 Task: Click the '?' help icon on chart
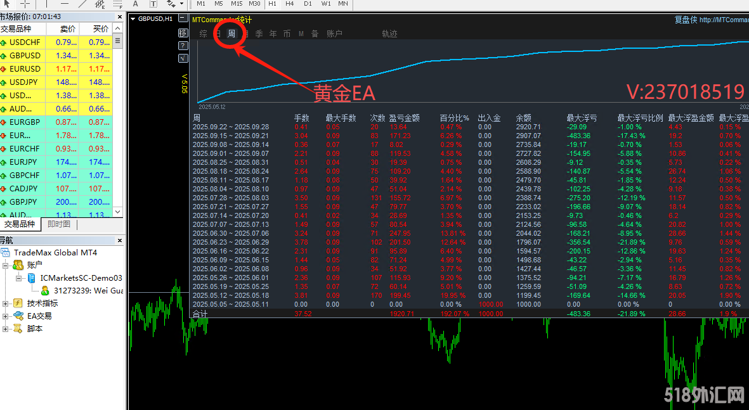(183, 46)
